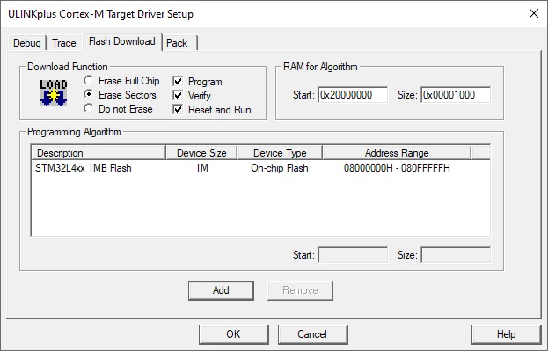Open the Help button
The width and height of the screenshot is (548, 351).
(506, 334)
